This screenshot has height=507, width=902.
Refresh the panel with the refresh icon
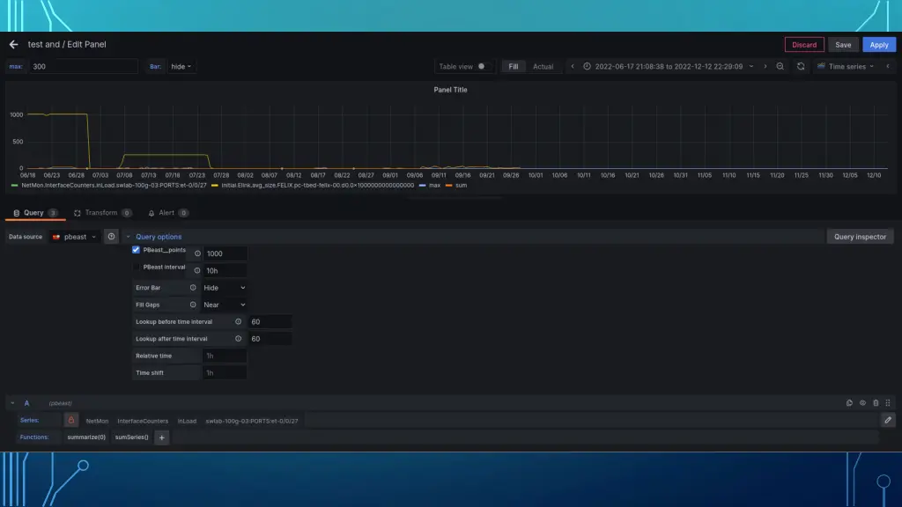coord(801,67)
